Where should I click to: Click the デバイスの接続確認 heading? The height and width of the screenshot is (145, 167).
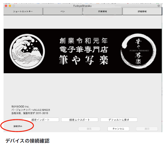click(27, 141)
